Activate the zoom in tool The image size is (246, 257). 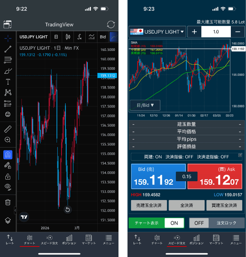8,140
